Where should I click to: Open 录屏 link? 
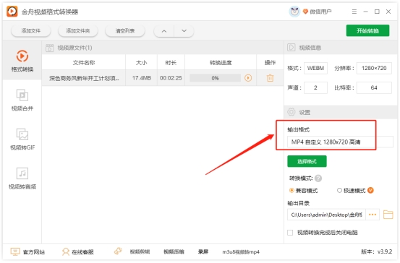(x=203, y=251)
